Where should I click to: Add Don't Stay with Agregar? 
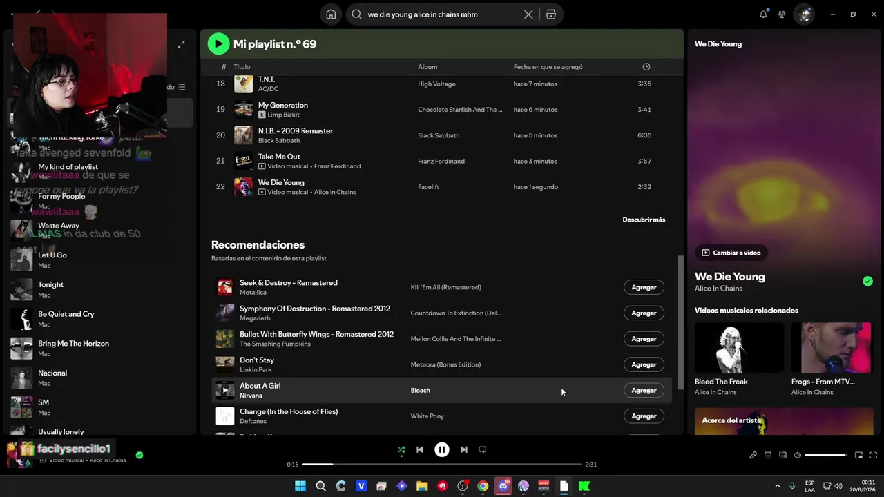pos(644,364)
